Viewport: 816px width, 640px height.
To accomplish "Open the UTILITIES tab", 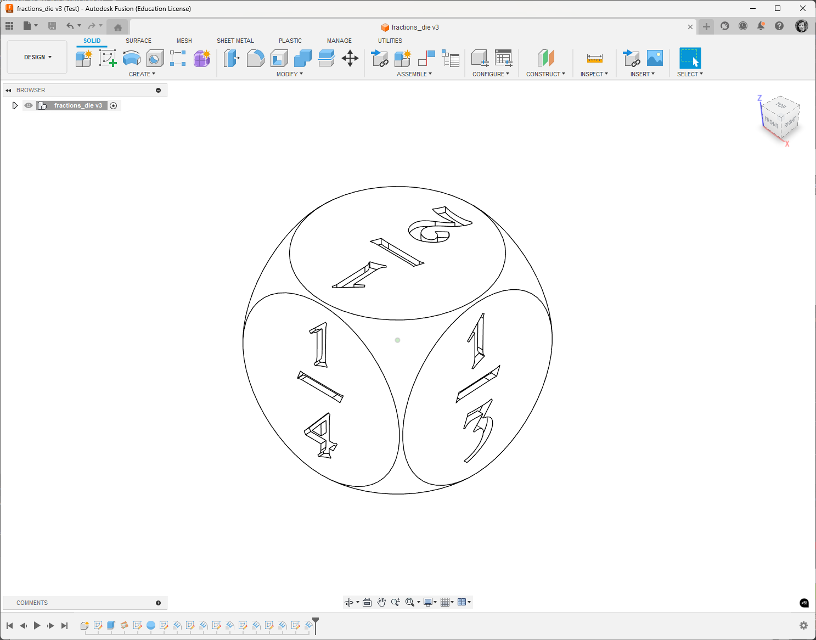I will 390,41.
